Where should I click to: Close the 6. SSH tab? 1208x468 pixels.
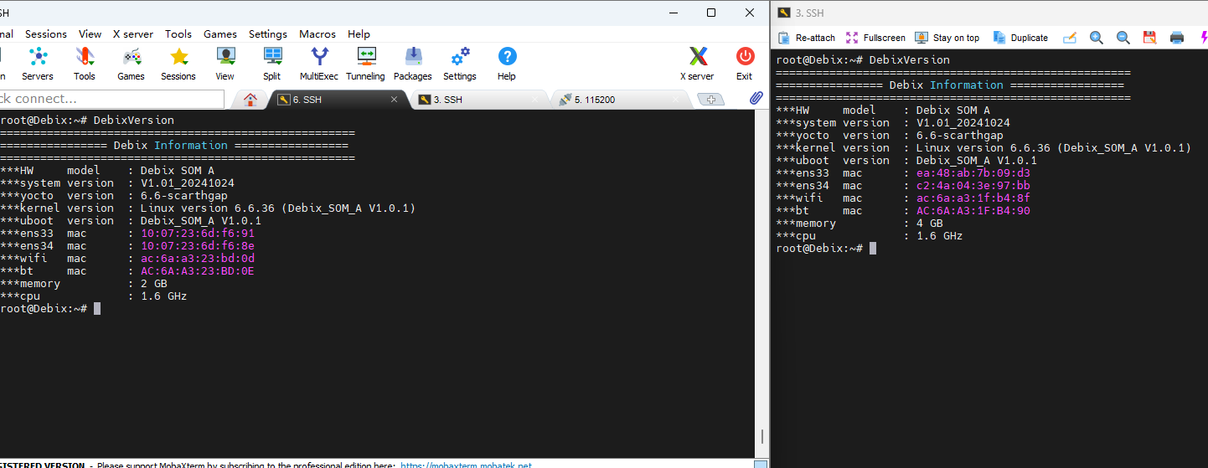(395, 100)
